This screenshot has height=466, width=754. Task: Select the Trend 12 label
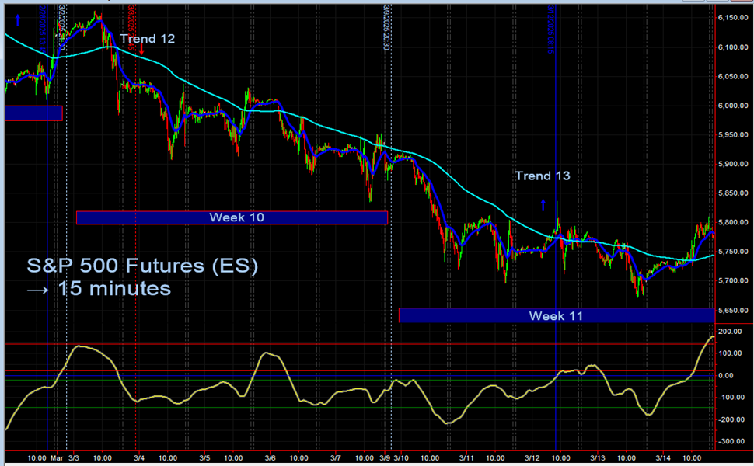coord(149,38)
